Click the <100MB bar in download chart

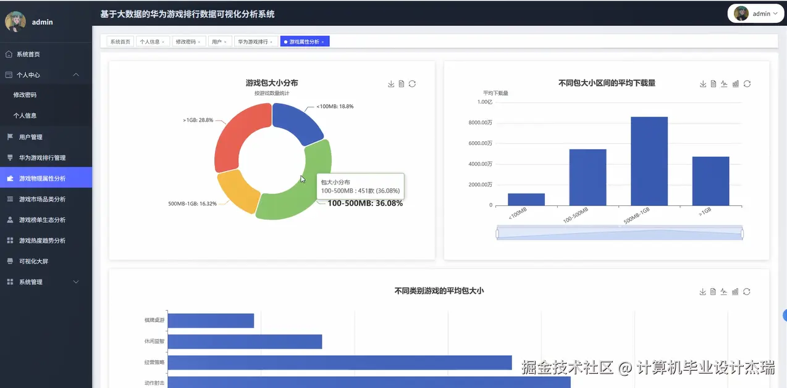click(x=526, y=199)
